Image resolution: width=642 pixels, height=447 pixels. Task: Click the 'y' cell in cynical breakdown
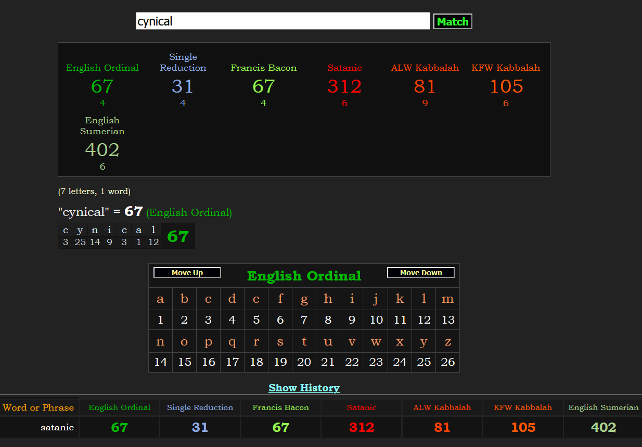coord(80,230)
